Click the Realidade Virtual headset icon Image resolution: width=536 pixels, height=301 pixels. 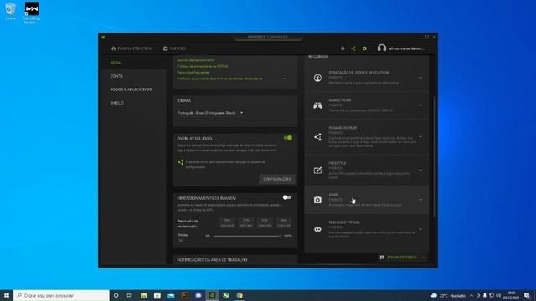pyautogui.click(x=317, y=229)
